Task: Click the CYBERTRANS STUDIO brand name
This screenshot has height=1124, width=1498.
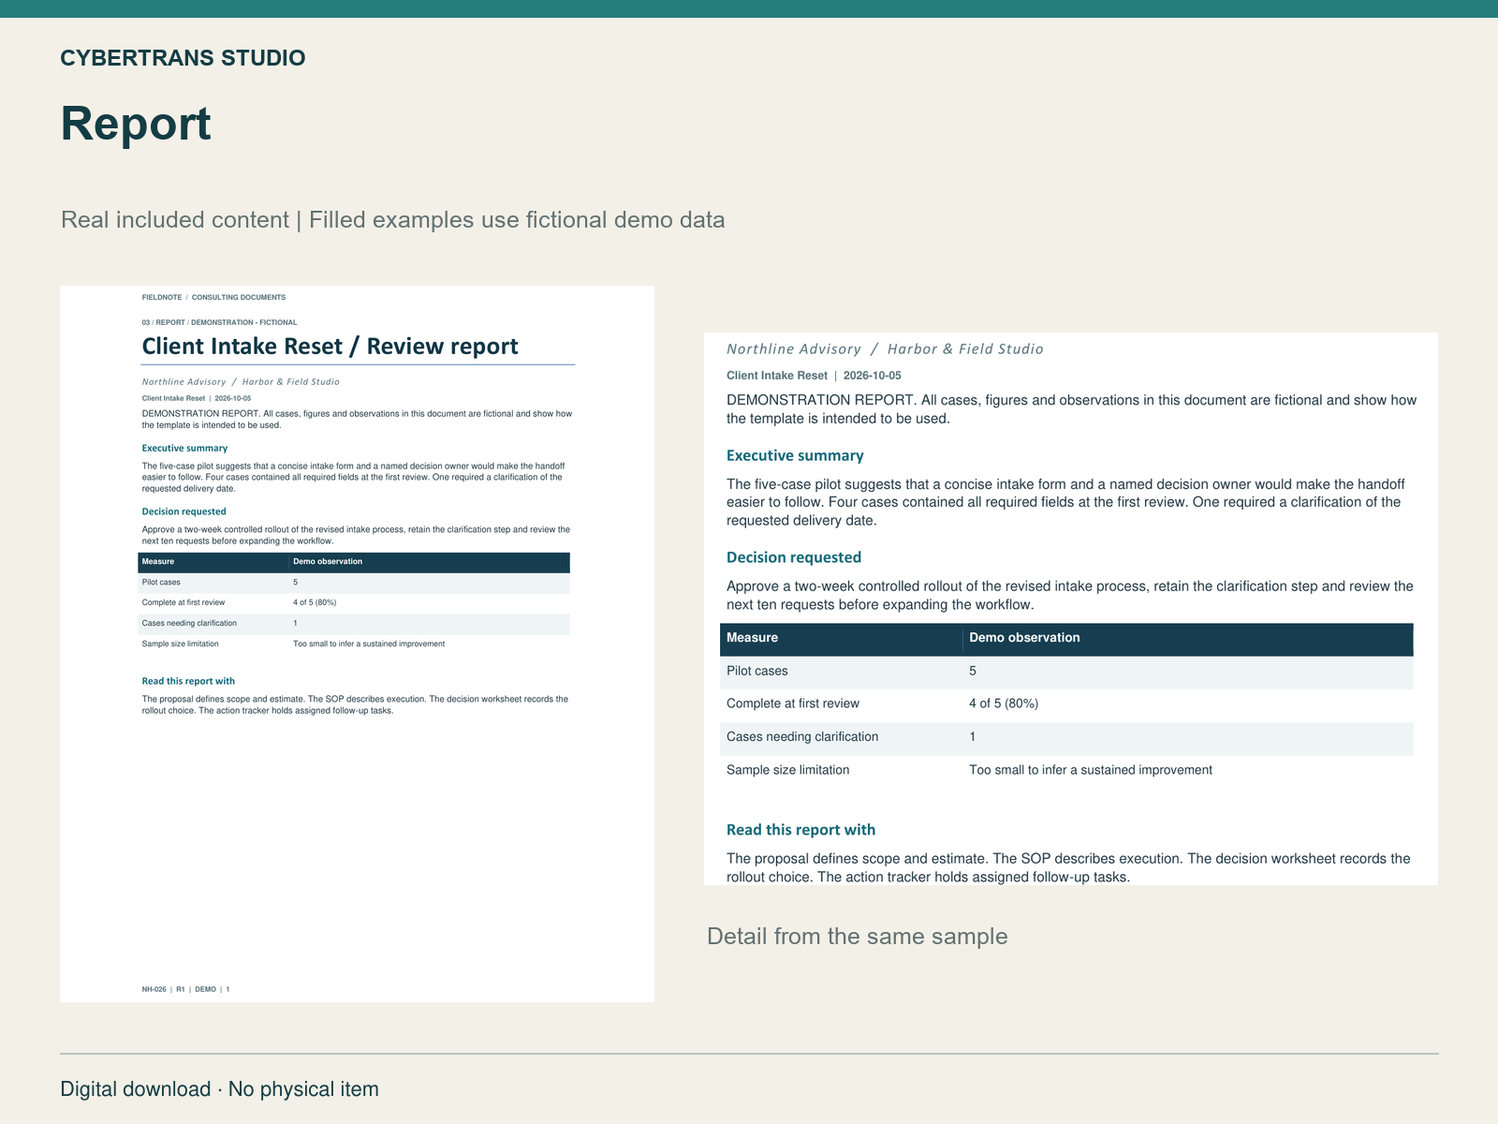Action: pyautogui.click(x=183, y=58)
